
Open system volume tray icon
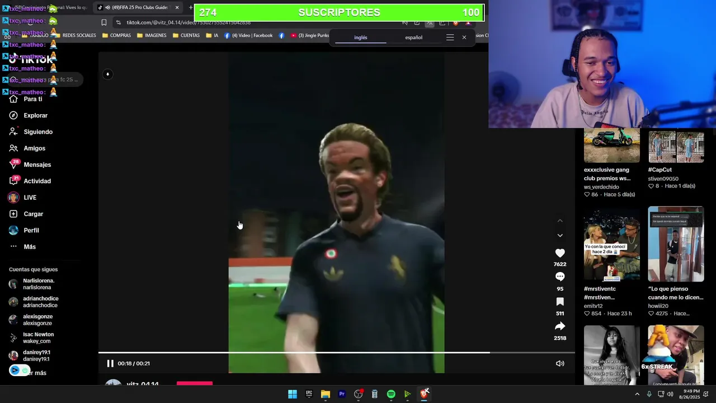(x=670, y=394)
